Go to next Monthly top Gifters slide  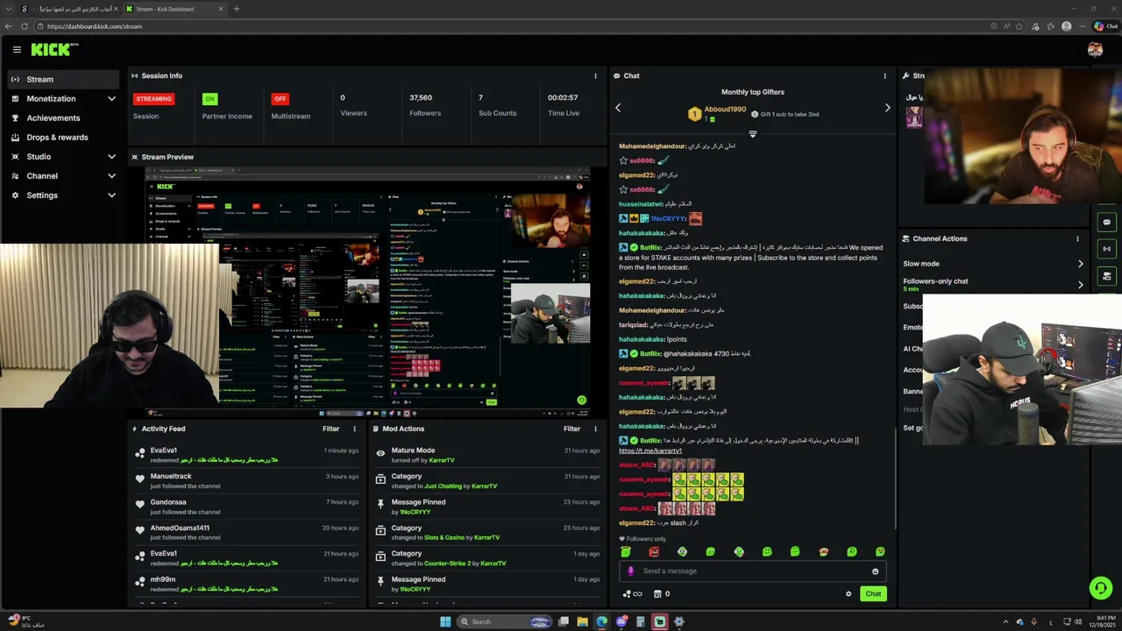(887, 108)
